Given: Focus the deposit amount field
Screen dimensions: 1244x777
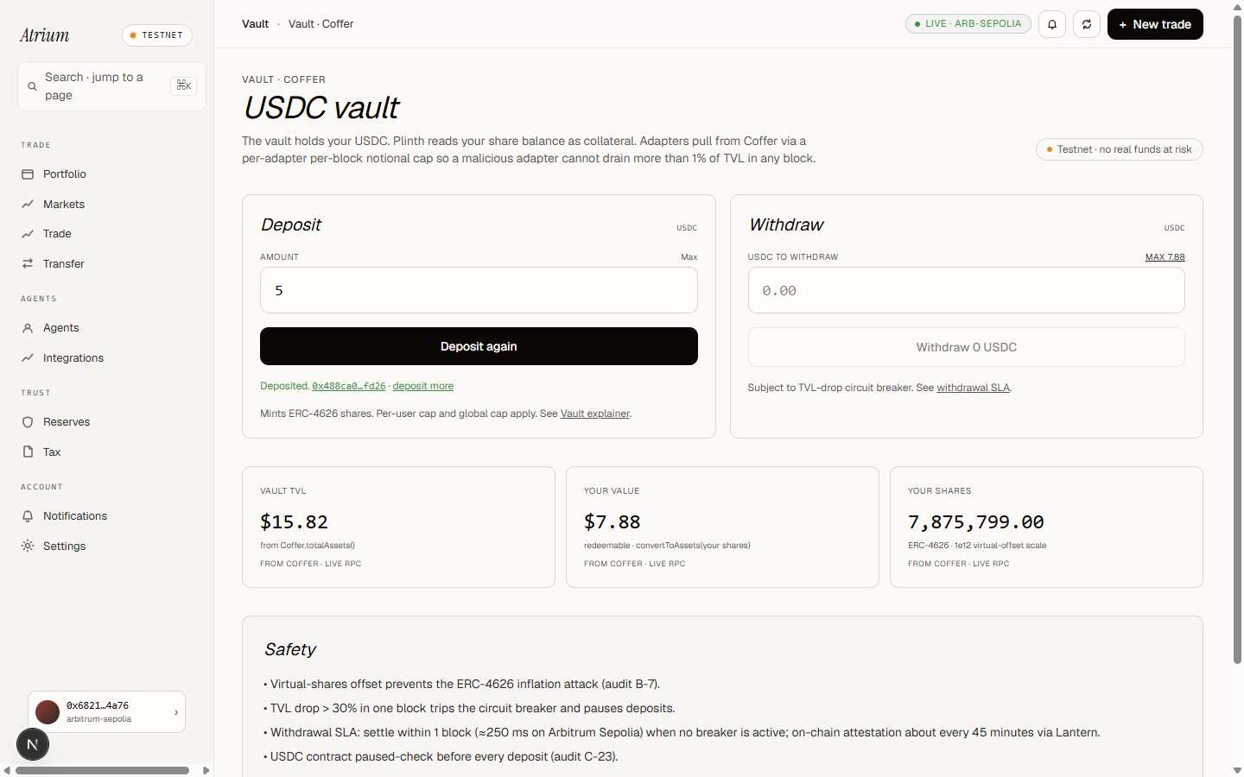Looking at the screenshot, I should [x=479, y=290].
